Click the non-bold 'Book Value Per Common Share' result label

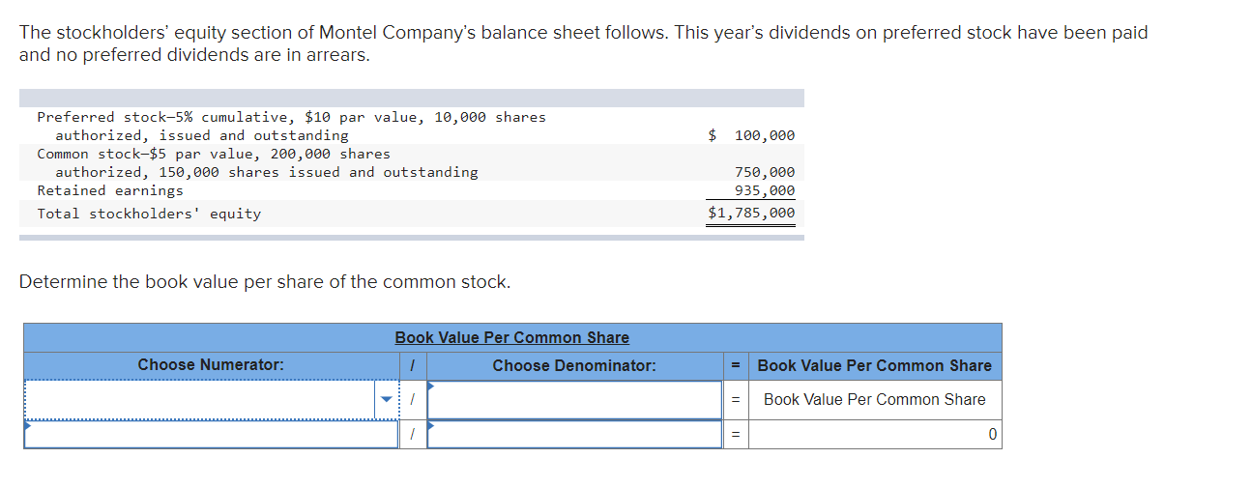coord(875,400)
